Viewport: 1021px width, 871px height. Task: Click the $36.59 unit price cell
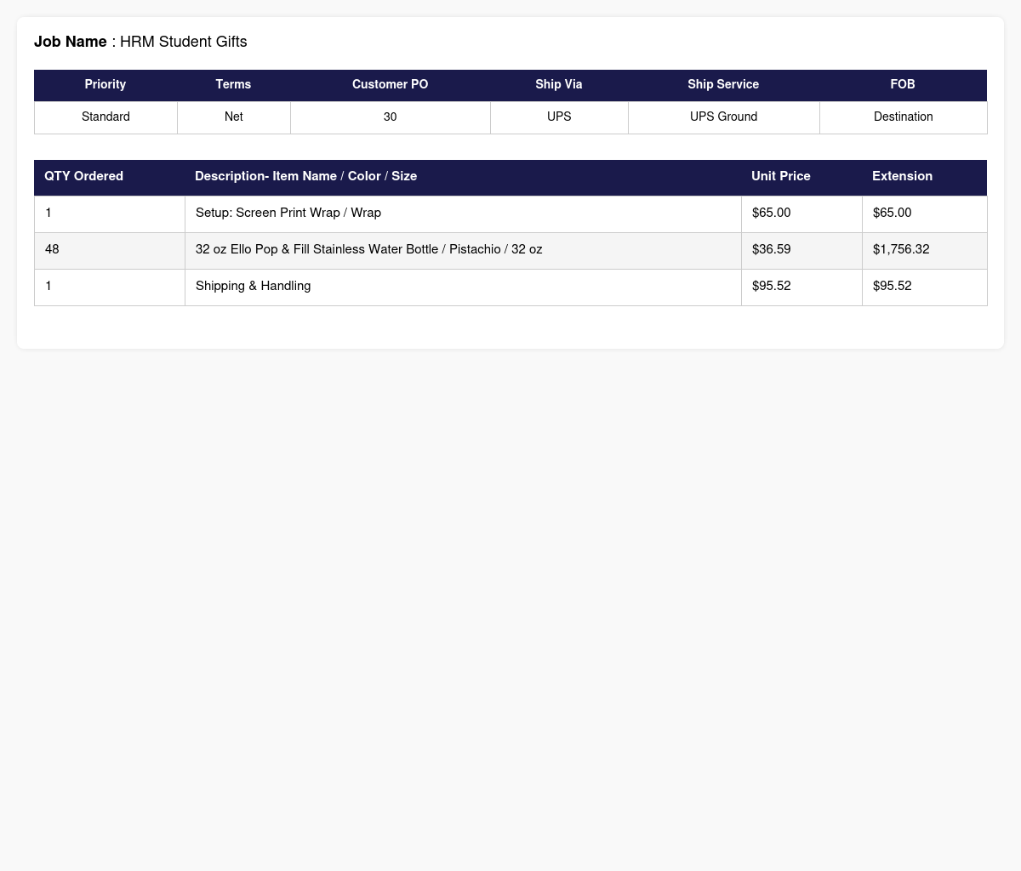[801, 250]
